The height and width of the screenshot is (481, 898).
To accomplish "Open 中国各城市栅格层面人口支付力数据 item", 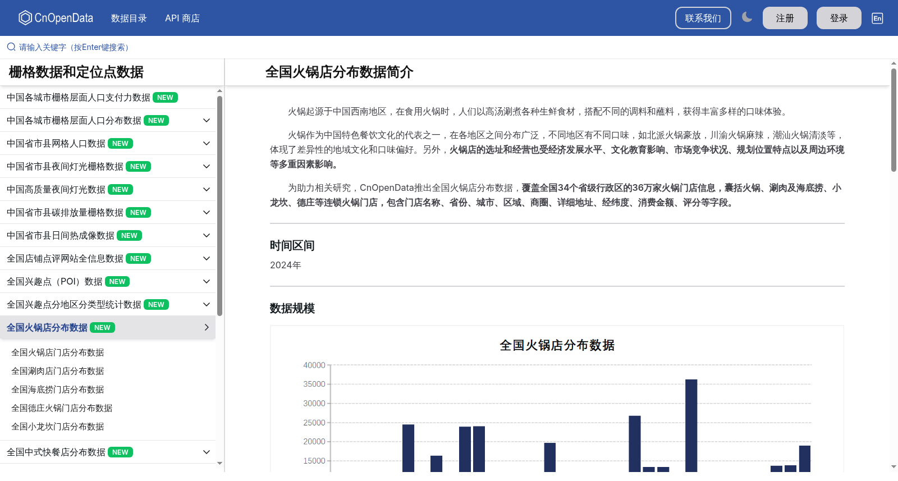I will 108,97.
